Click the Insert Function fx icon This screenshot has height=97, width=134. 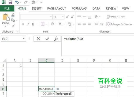pyautogui.click(x=56, y=39)
